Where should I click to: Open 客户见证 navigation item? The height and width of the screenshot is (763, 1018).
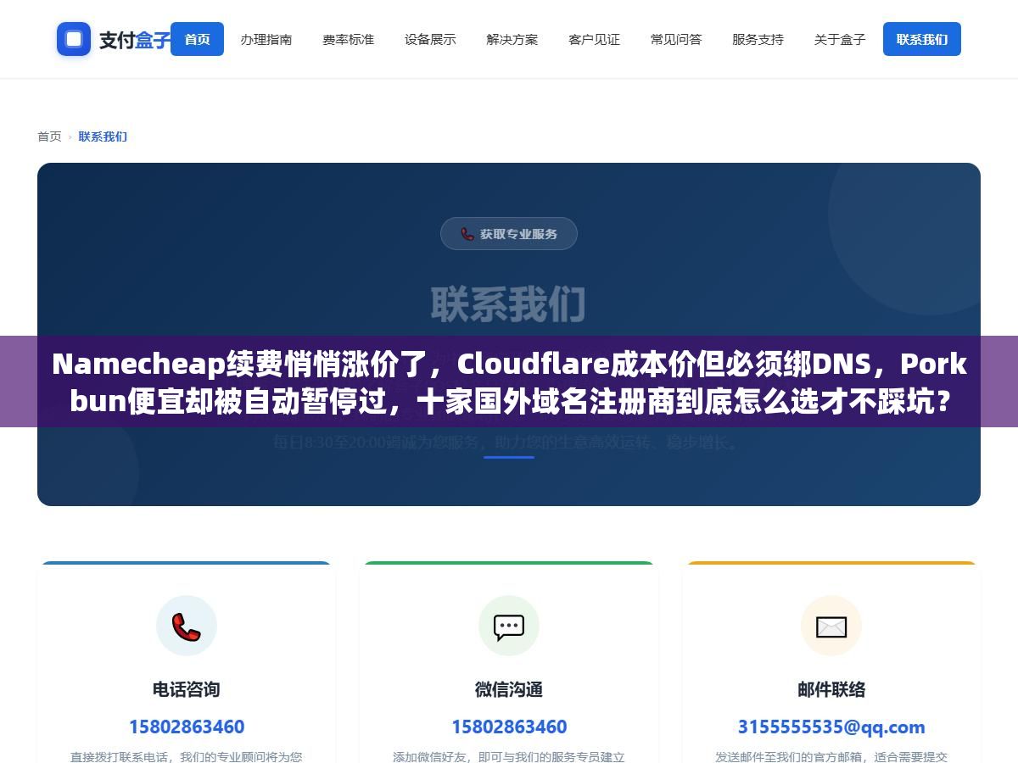pos(594,39)
